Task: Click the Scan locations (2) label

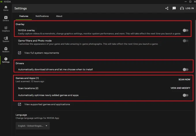Action: [x=28, y=88]
